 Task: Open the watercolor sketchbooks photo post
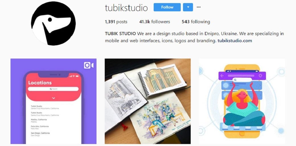148,101
